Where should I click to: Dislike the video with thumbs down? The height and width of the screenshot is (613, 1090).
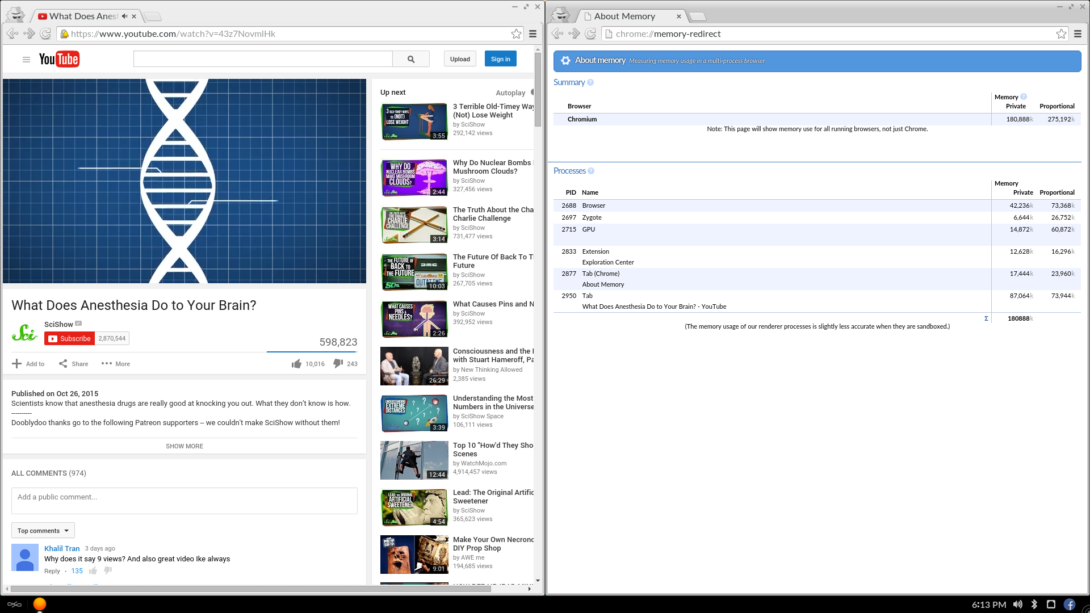click(x=338, y=364)
